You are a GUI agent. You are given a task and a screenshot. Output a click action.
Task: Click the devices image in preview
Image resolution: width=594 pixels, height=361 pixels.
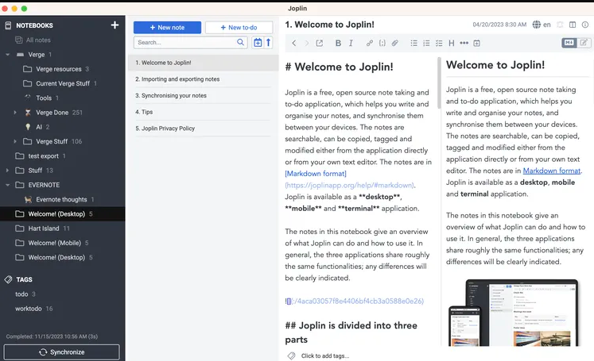pos(514,313)
